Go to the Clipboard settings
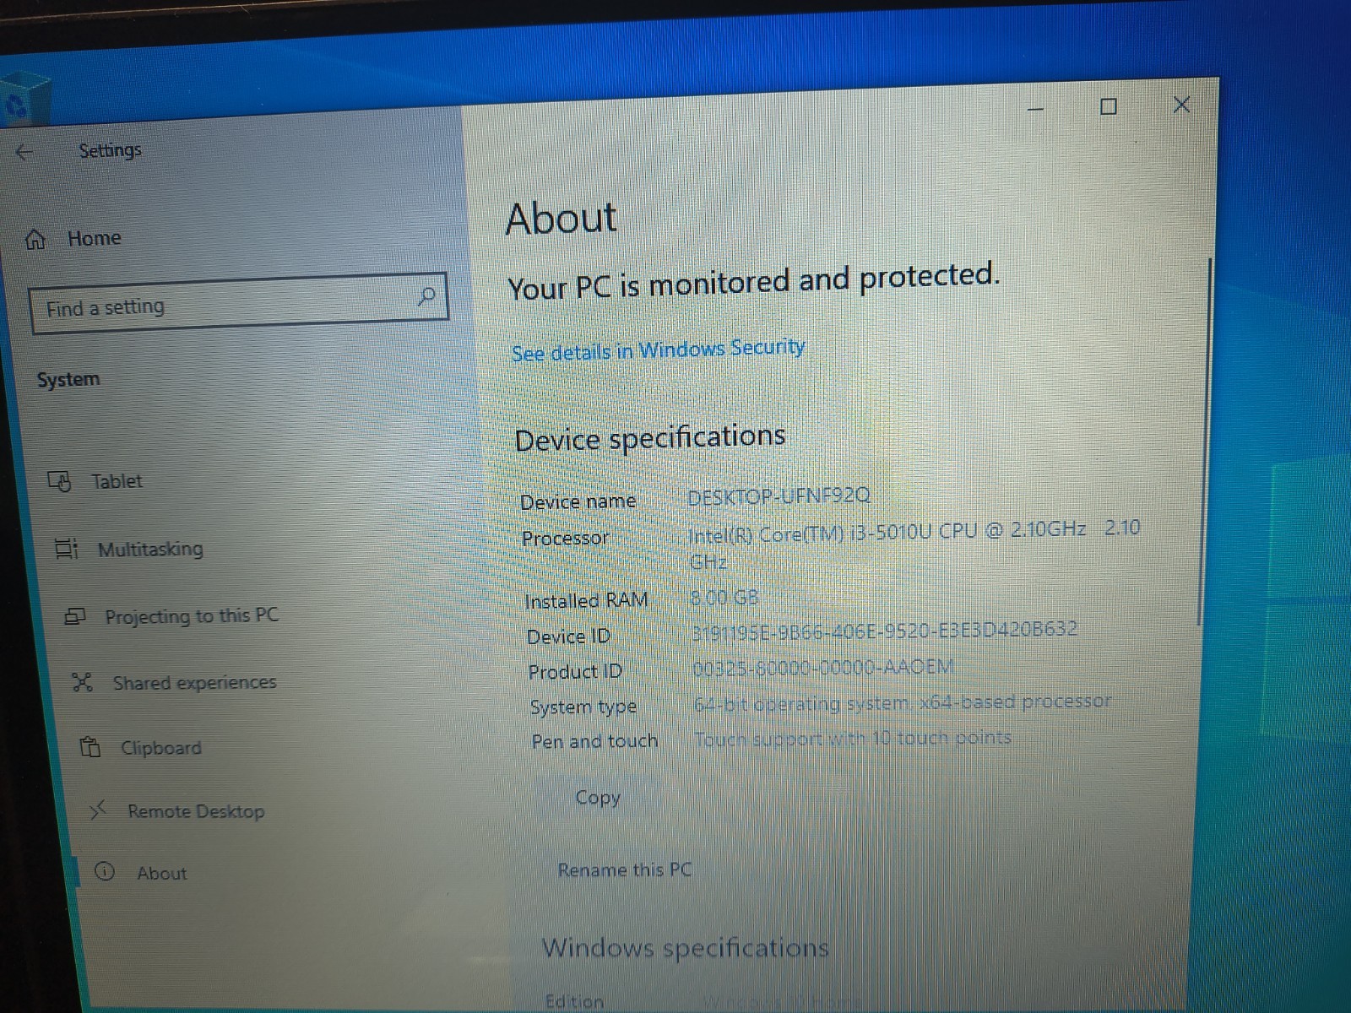Viewport: 1351px width, 1013px height. click(160, 748)
